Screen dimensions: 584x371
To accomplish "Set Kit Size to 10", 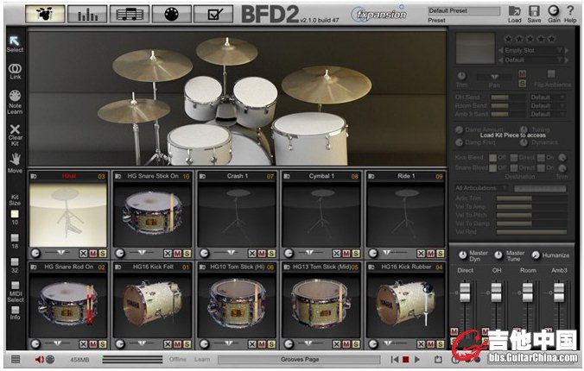I will 15,214.
